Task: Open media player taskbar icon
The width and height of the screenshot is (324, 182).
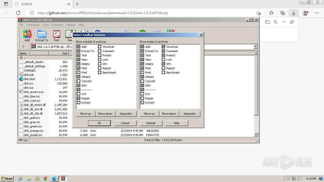Action: (x=37, y=179)
